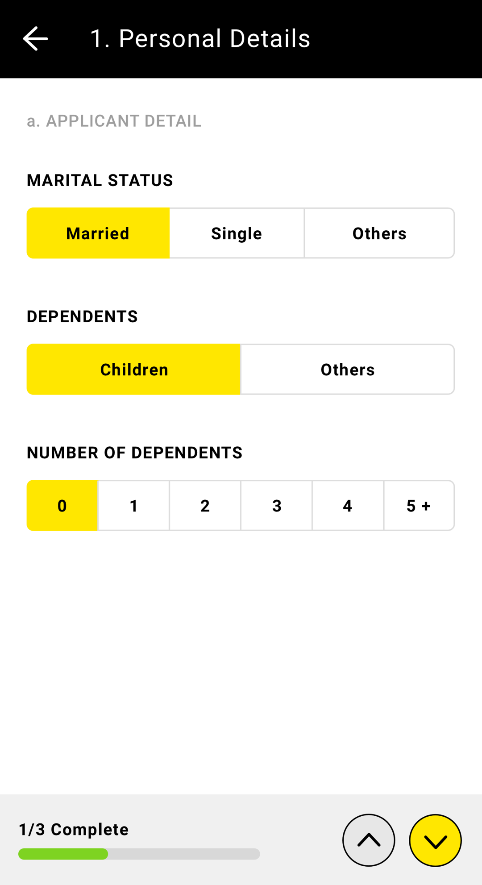Choose Others for marital status
482x885 pixels.
coord(379,233)
